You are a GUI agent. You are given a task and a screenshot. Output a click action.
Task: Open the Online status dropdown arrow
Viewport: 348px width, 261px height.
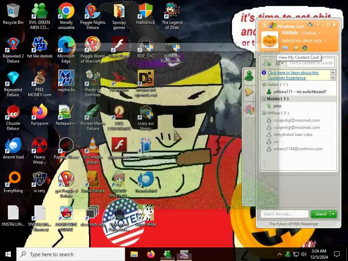[319, 33]
